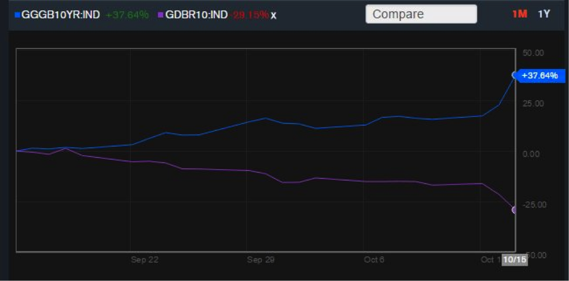Click the Compare input field

pos(421,14)
